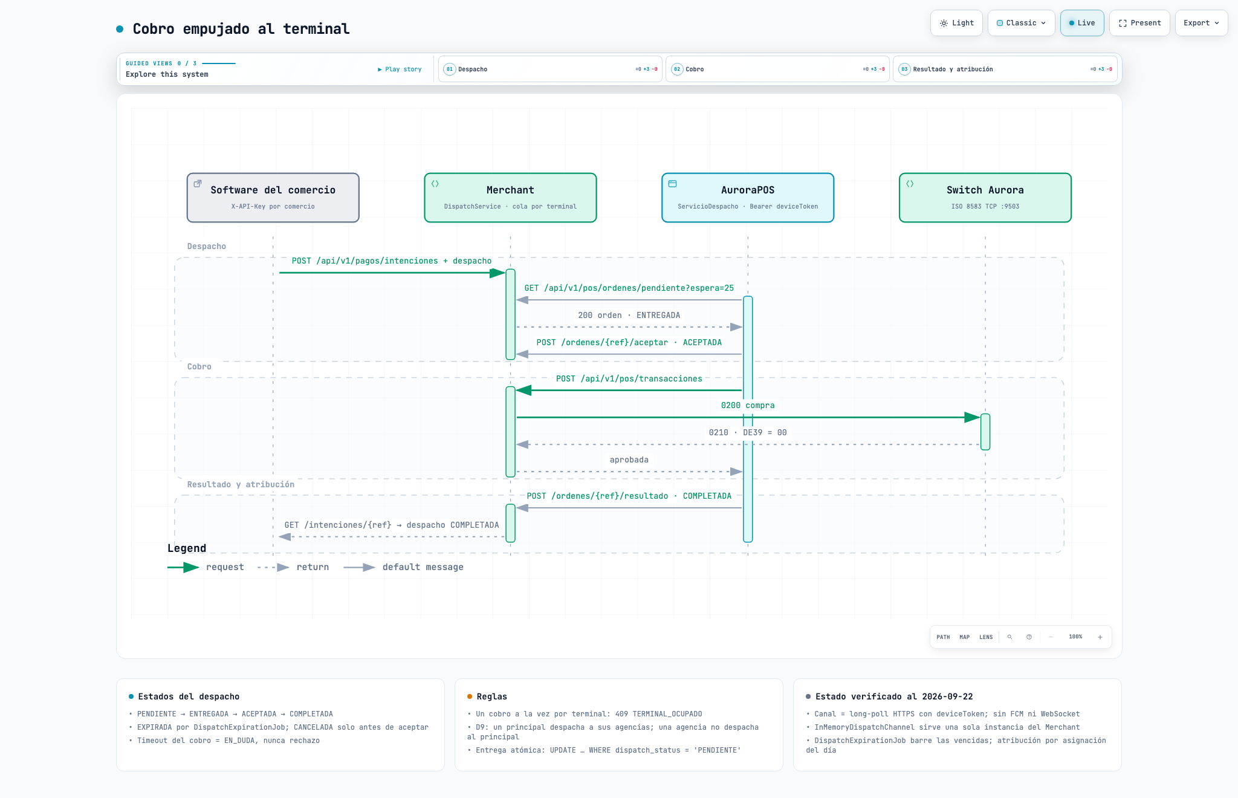1238x798 pixels.
Task: Open the diagram search tool
Action: click(x=1010, y=637)
